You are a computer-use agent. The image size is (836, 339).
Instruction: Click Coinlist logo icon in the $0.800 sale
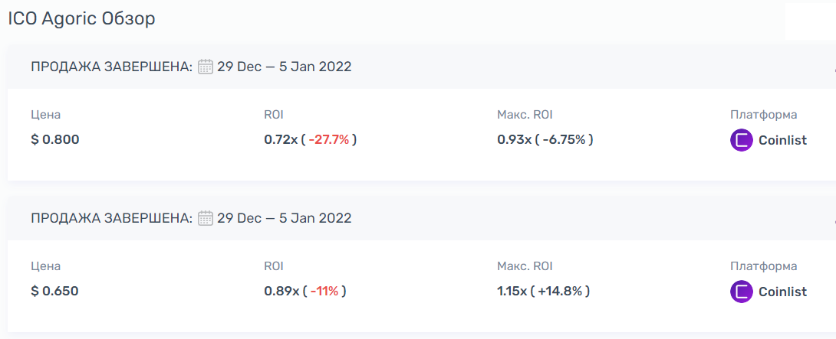[742, 140]
